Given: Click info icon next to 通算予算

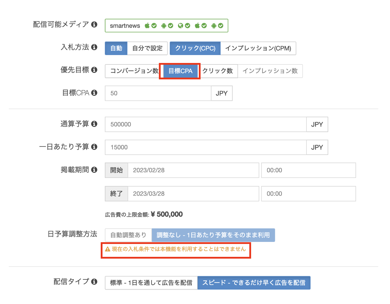Looking at the screenshot, I should tap(94, 124).
